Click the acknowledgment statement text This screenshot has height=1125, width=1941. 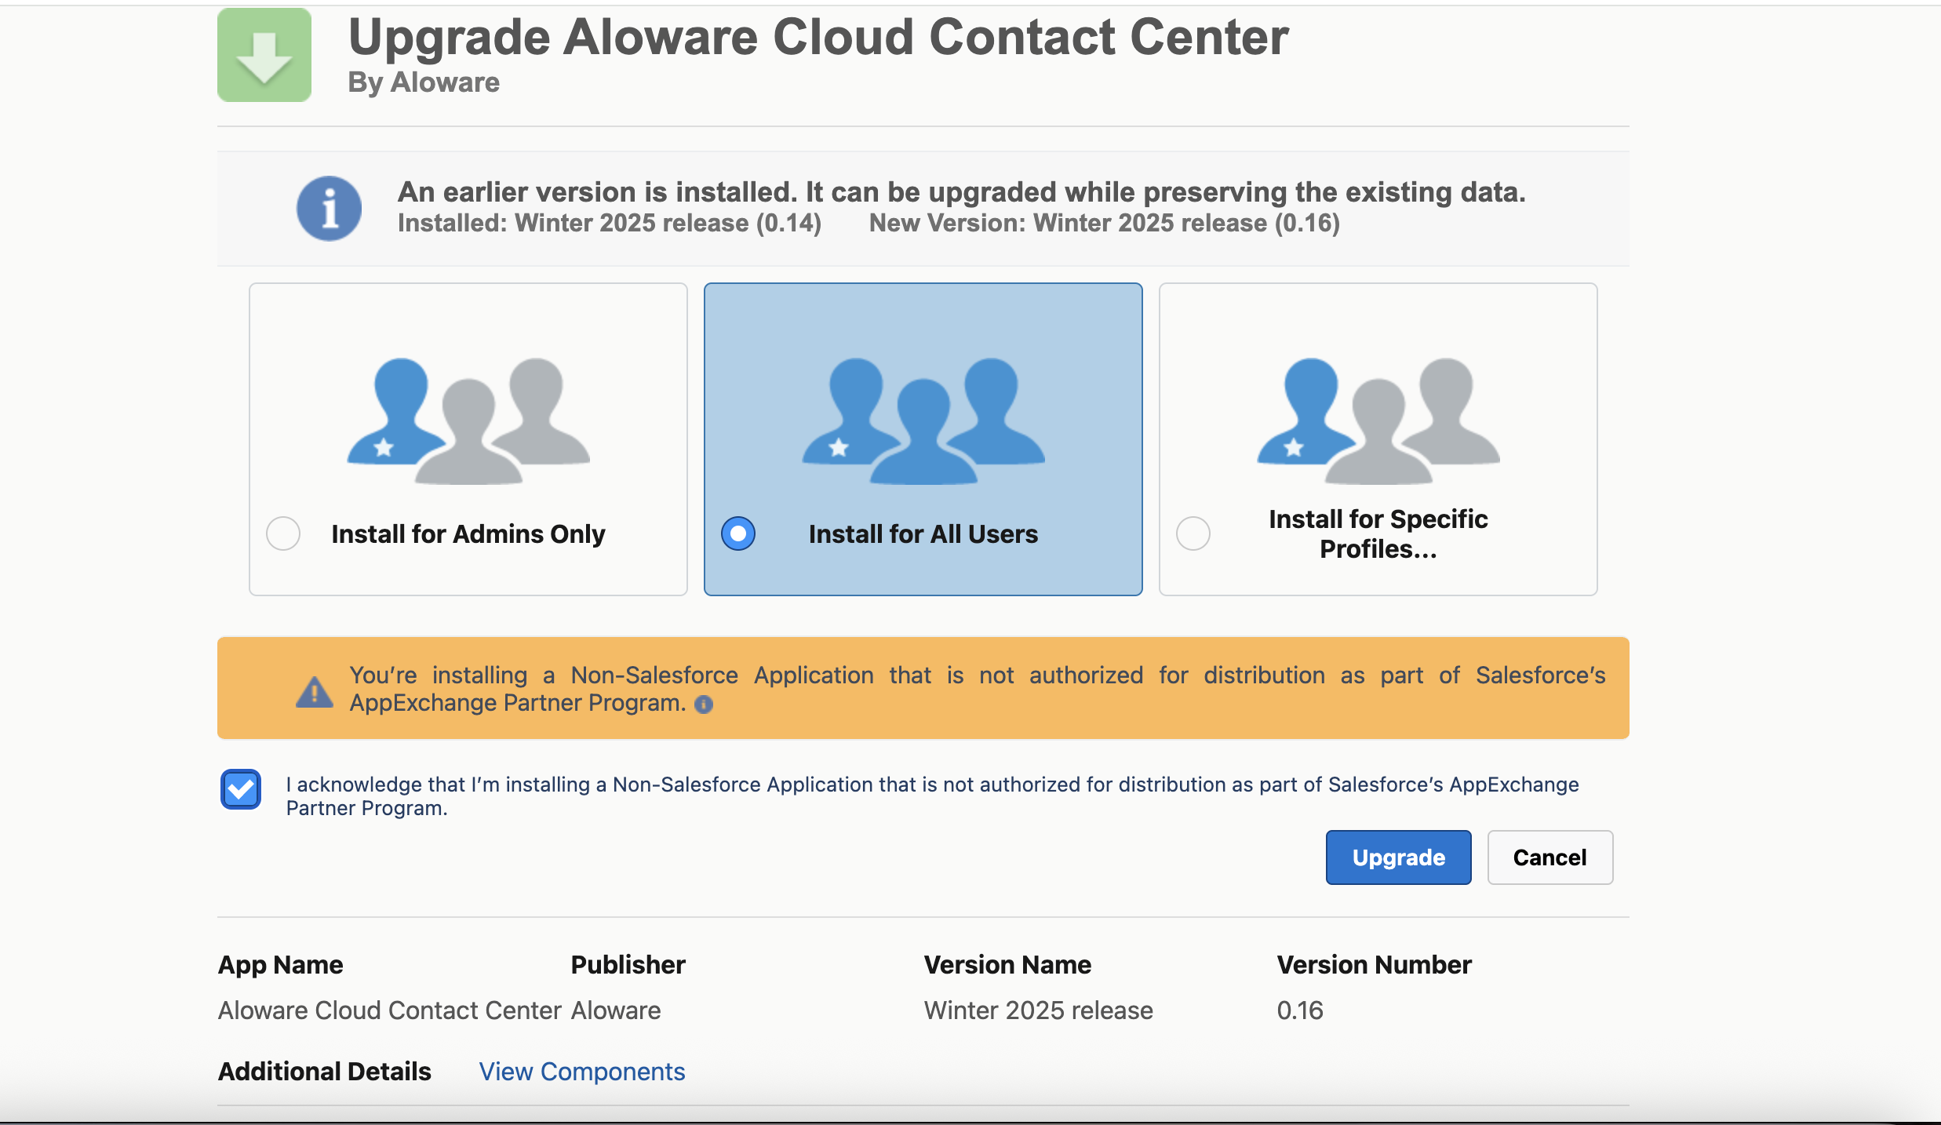coord(932,796)
